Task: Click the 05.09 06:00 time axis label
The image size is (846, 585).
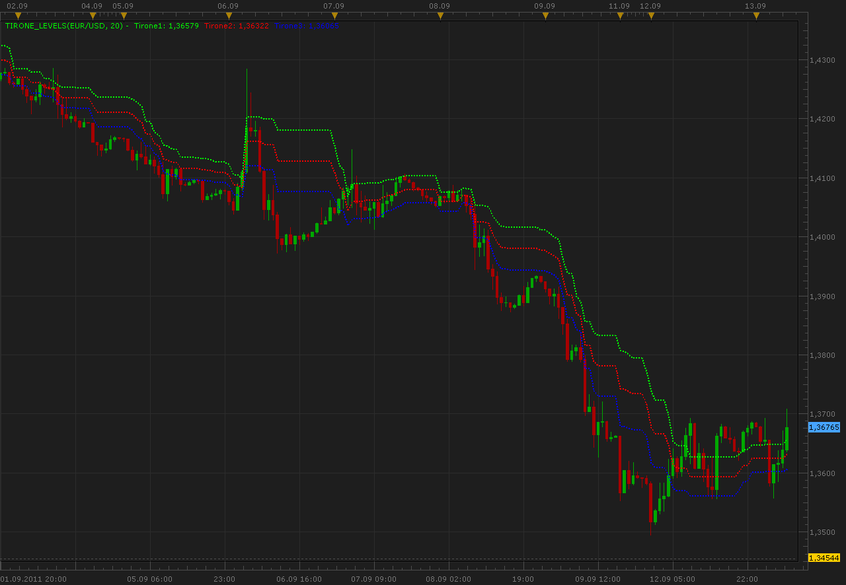Action: pos(150,579)
